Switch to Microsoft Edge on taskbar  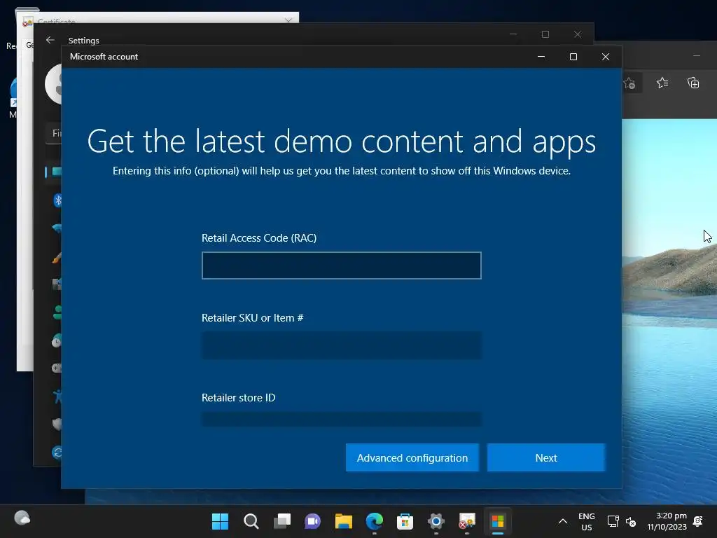(374, 521)
